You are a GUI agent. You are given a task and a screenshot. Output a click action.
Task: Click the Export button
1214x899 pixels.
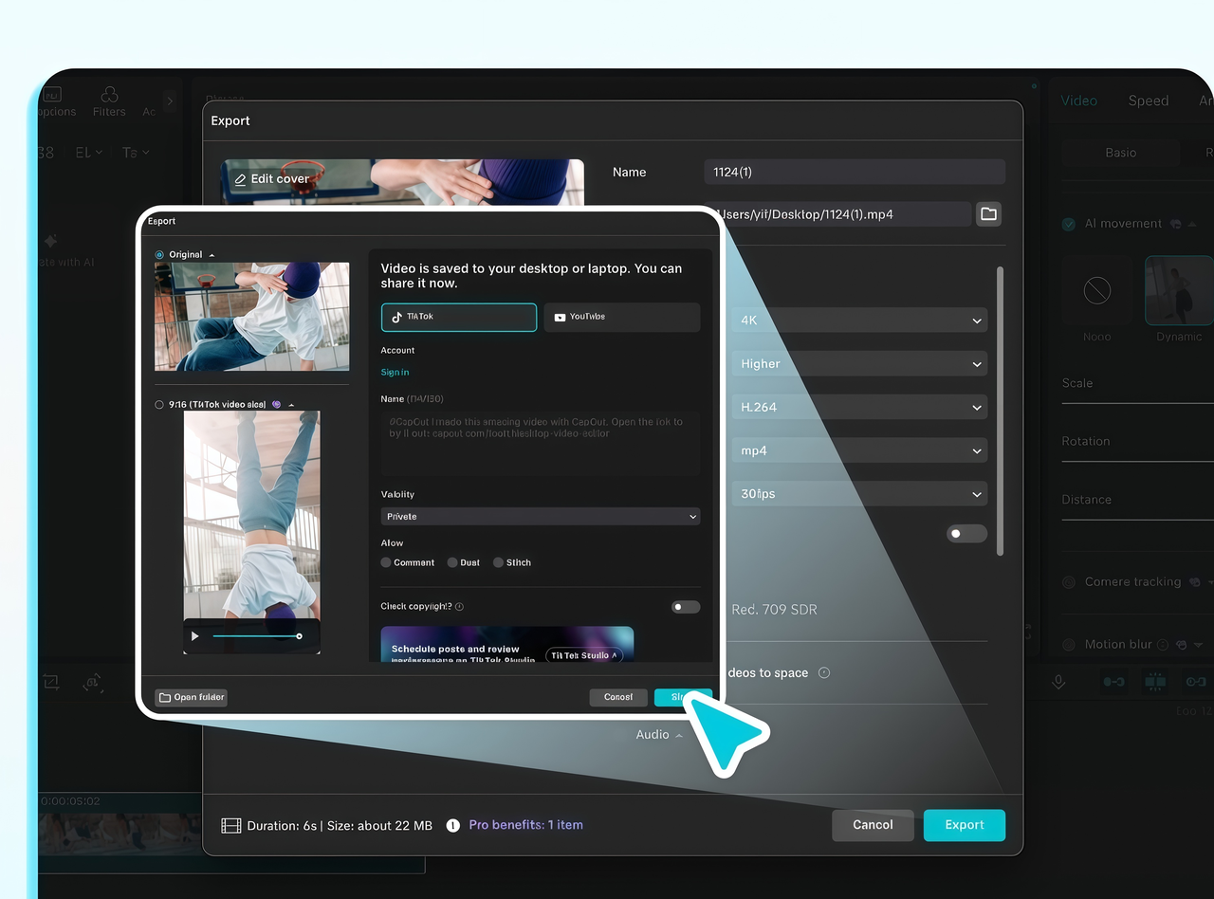(964, 825)
